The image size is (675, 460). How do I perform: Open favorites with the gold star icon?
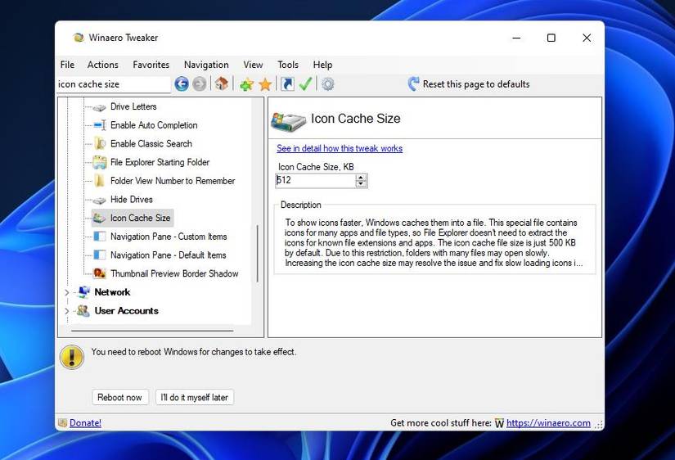pos(265,84)
